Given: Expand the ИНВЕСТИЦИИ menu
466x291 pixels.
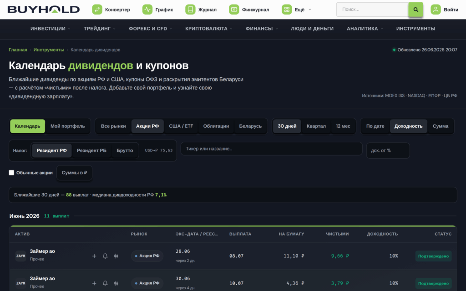Looking at the screenshot, I should pyautogui.click(x=50, y=29).
